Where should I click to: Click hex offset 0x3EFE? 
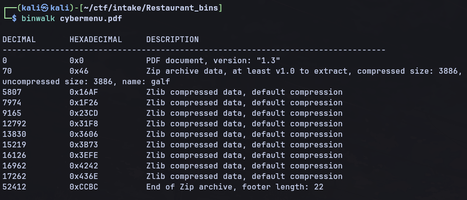tap(84, 156)
